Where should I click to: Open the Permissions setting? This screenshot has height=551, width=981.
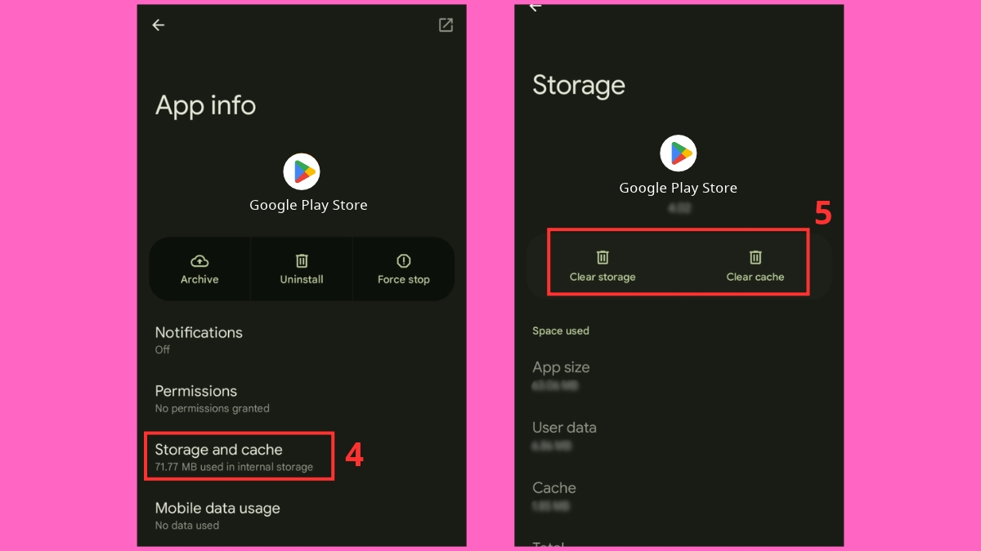point(302,398)
